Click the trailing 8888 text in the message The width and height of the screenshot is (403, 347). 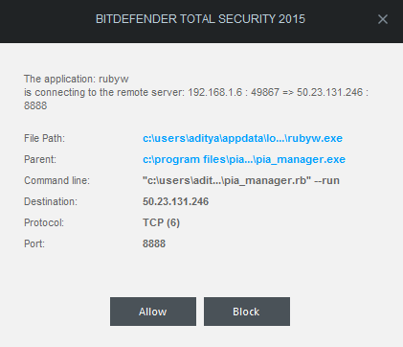click(x=35, y=105)
